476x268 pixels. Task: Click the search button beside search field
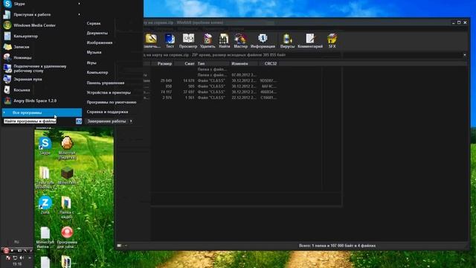(x=79, y=121)
